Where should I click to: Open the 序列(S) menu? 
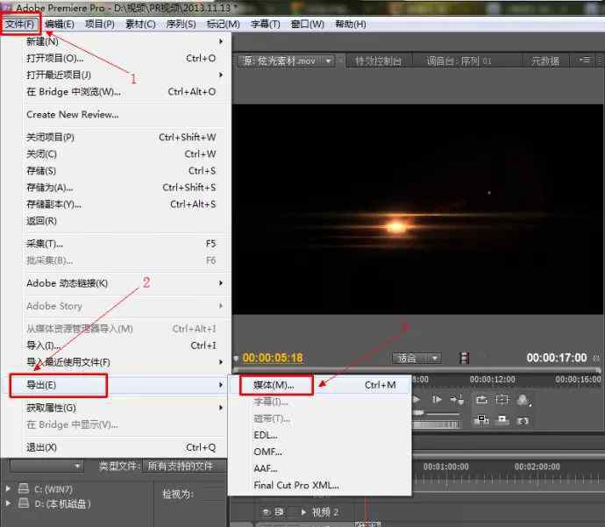[x=181, y=25]
